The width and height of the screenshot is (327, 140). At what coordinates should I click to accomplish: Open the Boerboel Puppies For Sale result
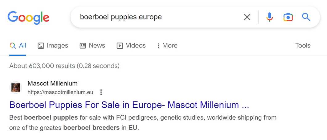click(129, 105)
